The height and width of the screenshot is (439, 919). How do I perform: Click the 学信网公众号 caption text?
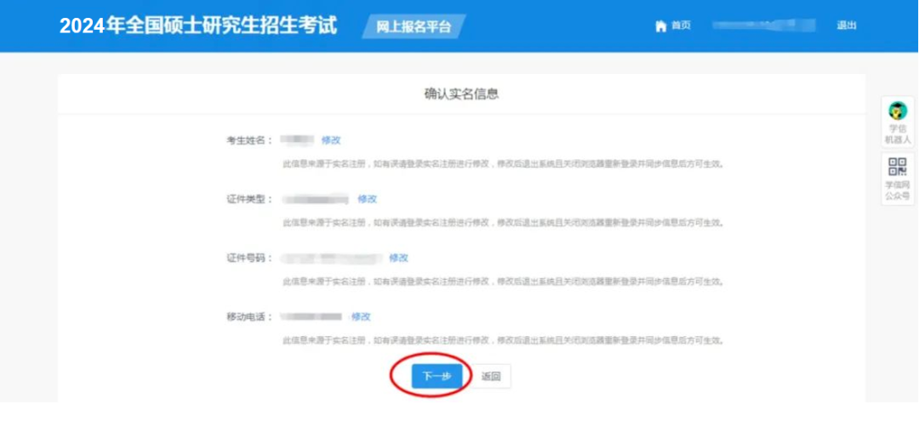tap(898, 191)
